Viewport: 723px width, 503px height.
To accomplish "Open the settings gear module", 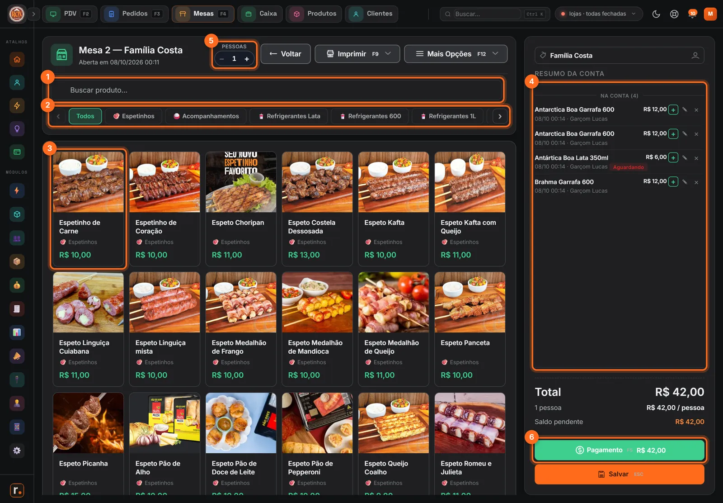I will click(17, 451).
